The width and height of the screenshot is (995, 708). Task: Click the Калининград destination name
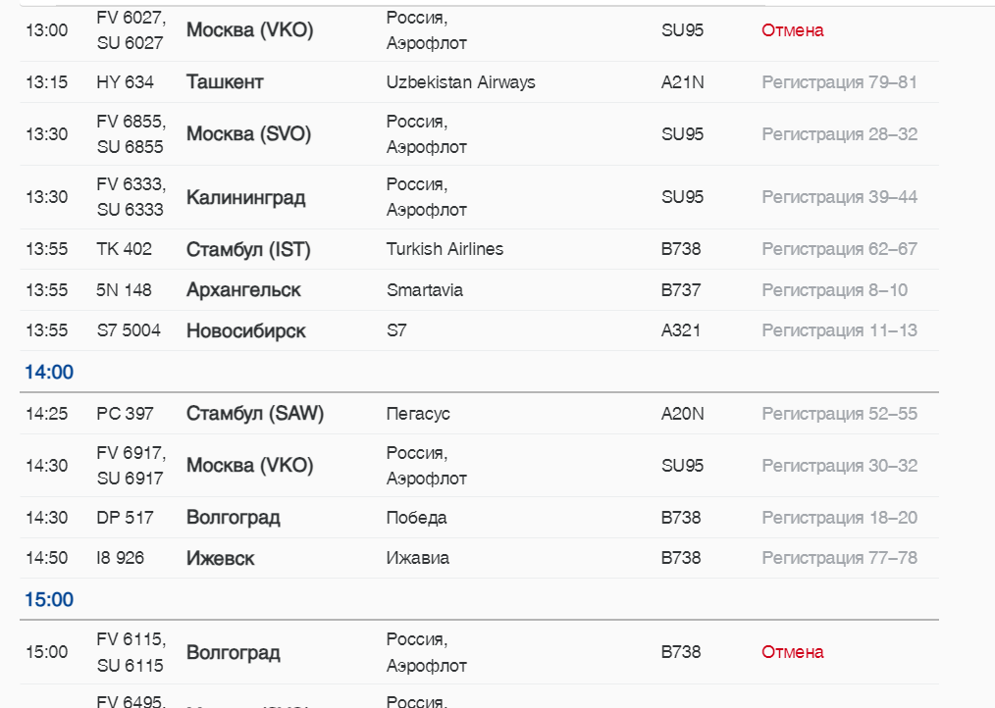pos(245,197)
